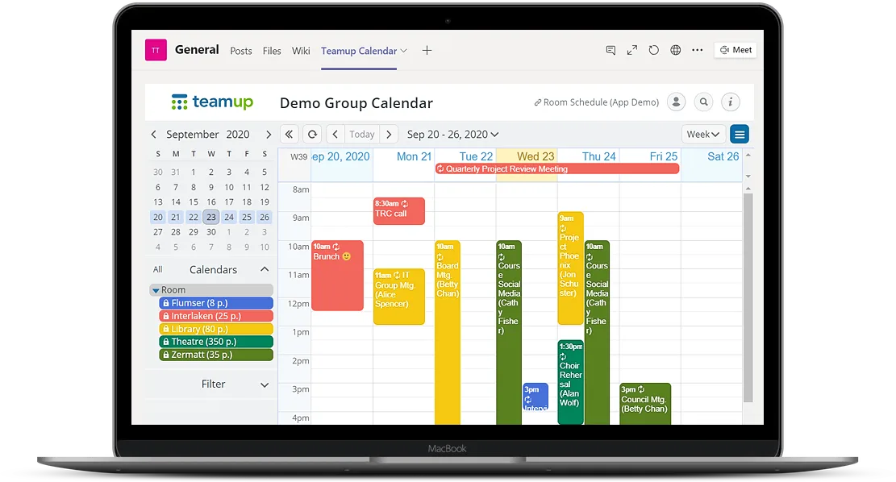Click the info about icon
This screenshot has width=896, height=482.
pyautogui.click(x=731, y=102)
